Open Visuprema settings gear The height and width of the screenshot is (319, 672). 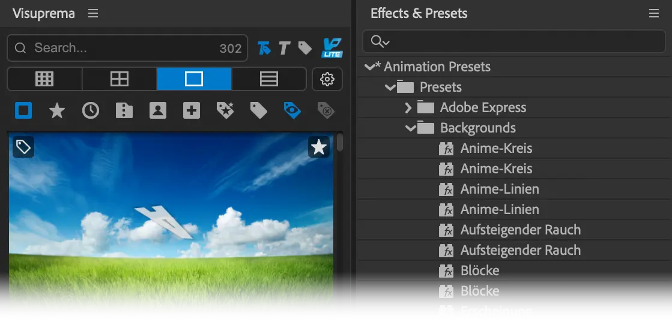327,79
